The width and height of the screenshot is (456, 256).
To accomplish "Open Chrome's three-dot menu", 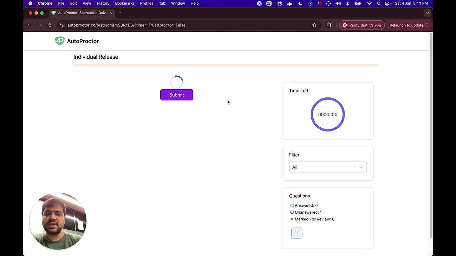I will click(427, 25).
